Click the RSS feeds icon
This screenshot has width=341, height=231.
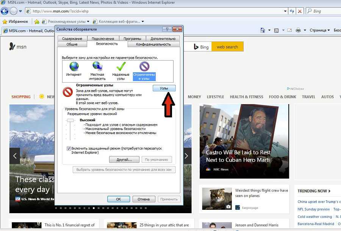click(277, 30)
